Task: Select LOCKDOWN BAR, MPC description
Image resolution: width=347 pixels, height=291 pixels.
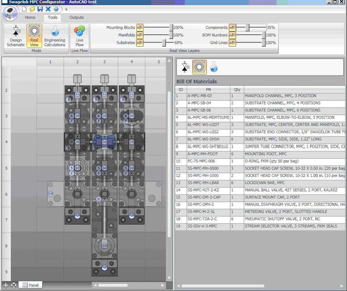Action: coord(264,183)
